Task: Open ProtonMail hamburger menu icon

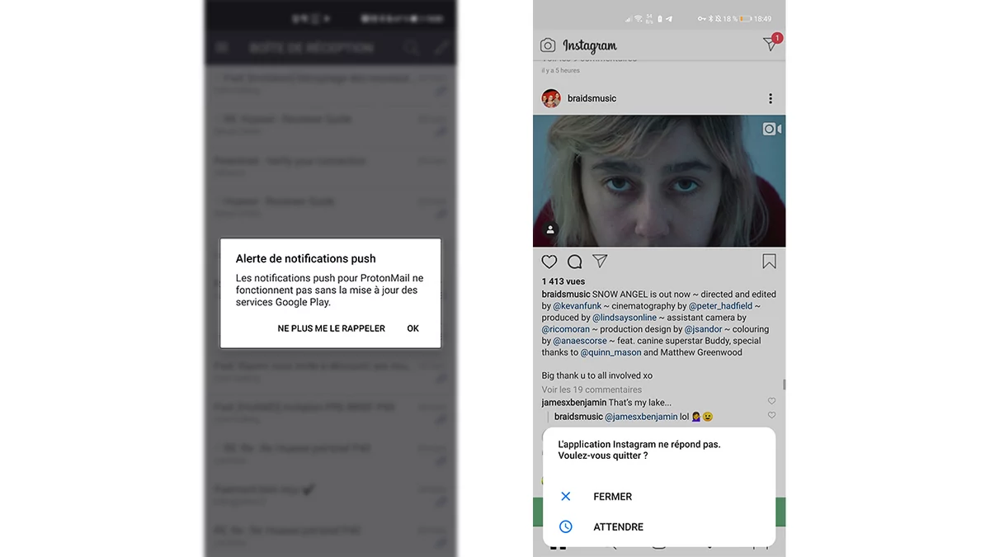Action: 222,48
